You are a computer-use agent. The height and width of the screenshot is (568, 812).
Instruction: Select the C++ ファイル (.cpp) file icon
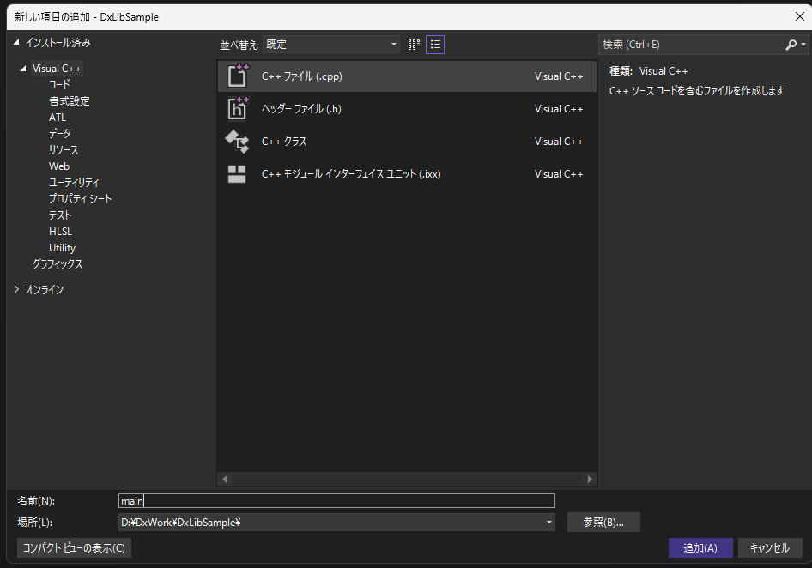(238, 76)
